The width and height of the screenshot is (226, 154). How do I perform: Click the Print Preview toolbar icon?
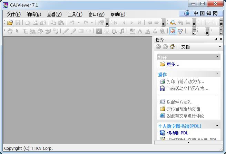tap(35, 23)
